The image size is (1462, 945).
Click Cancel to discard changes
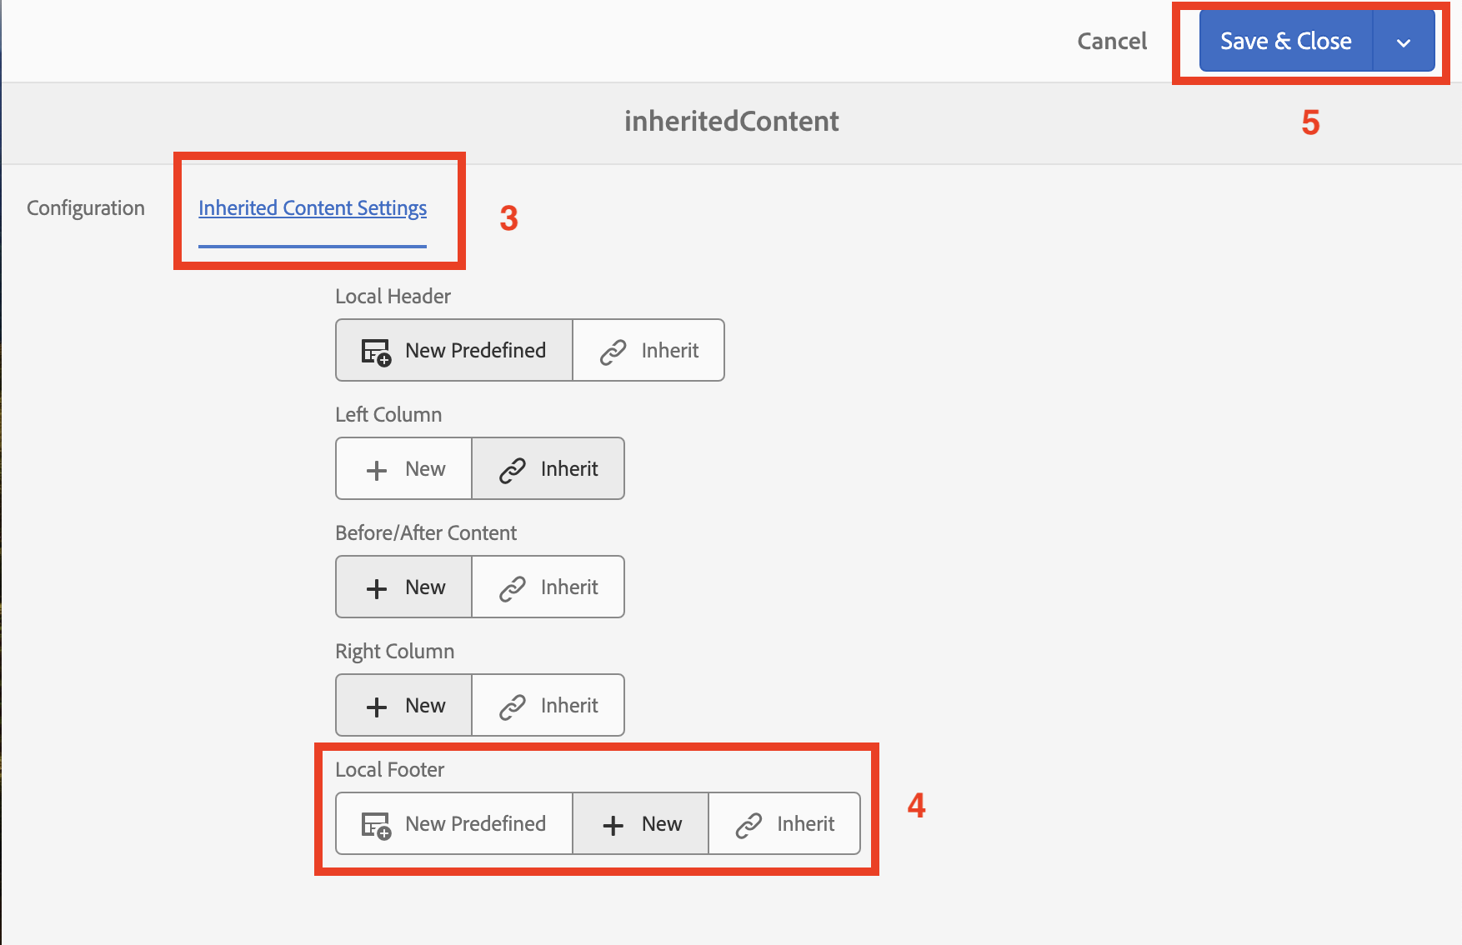click(1112, 41)
